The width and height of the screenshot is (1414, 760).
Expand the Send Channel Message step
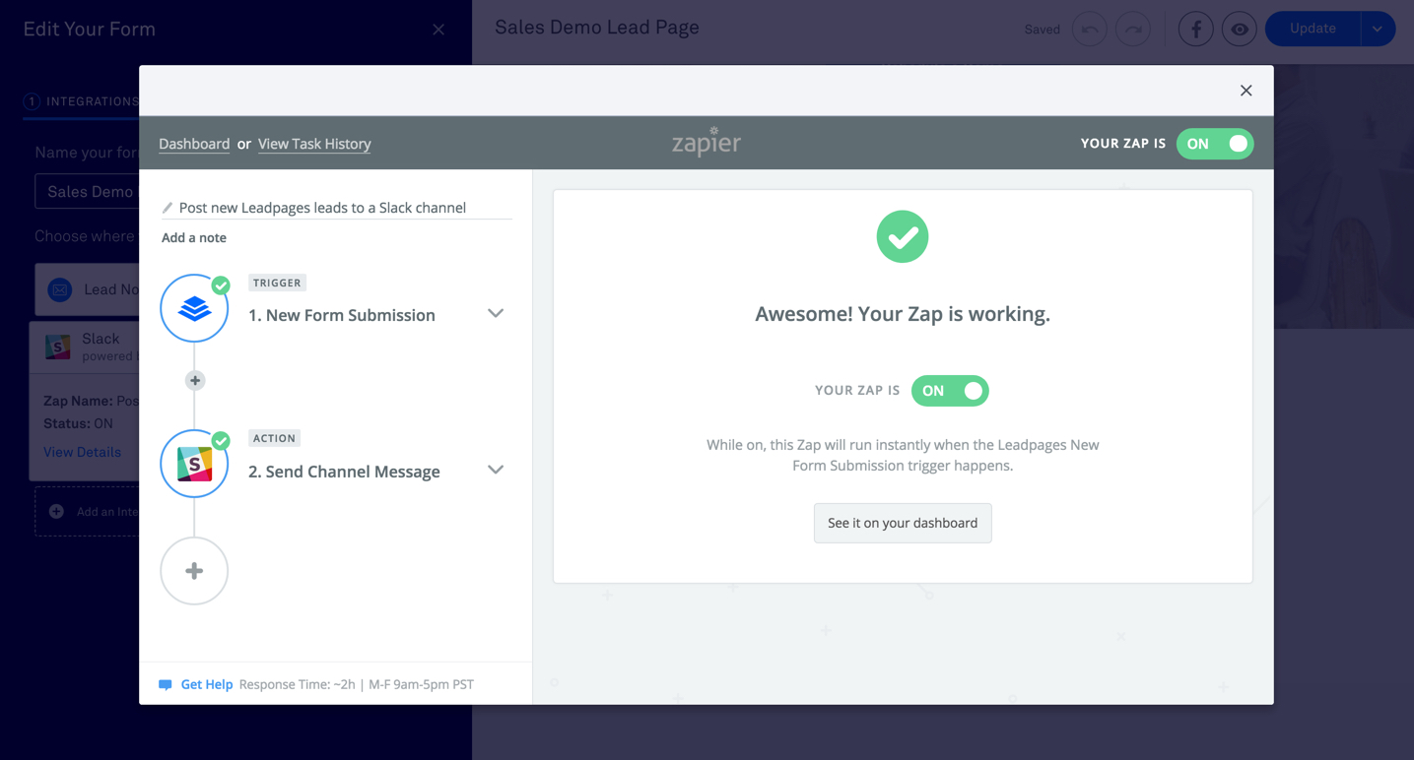[x=496, y=470]
